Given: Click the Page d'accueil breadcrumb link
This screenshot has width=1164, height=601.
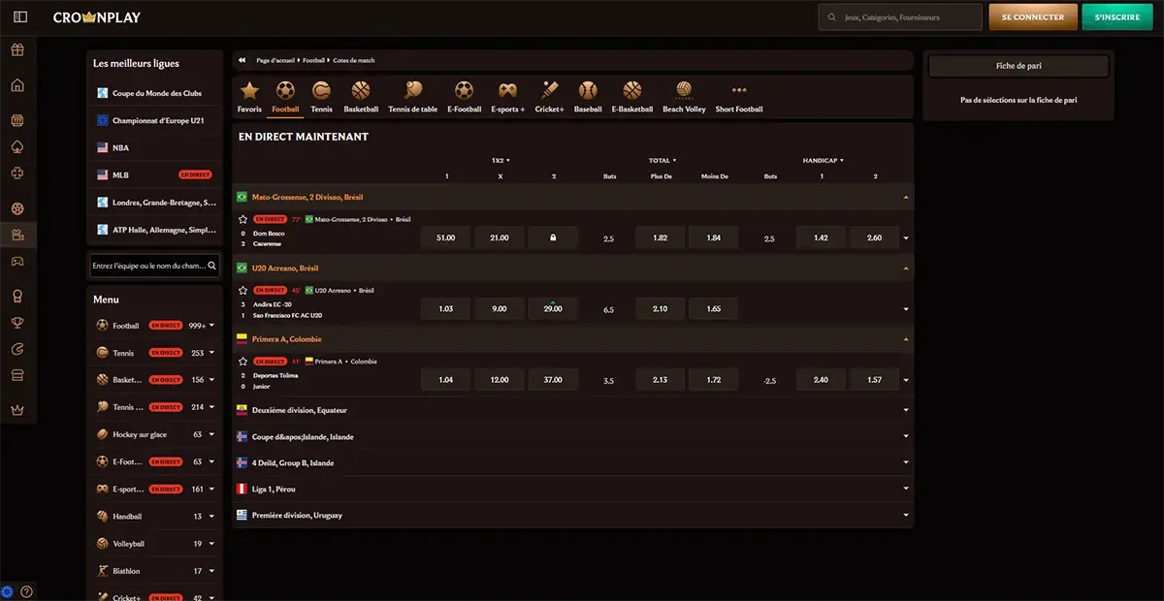Looking at the screenshot, I should (x=276, y=60).
